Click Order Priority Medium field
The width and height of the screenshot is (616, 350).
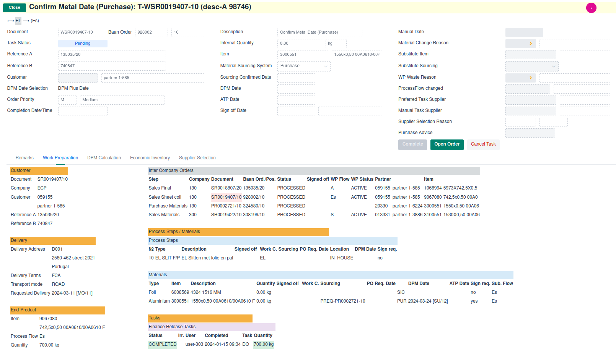pyautogui.click(x=122, y=100)
